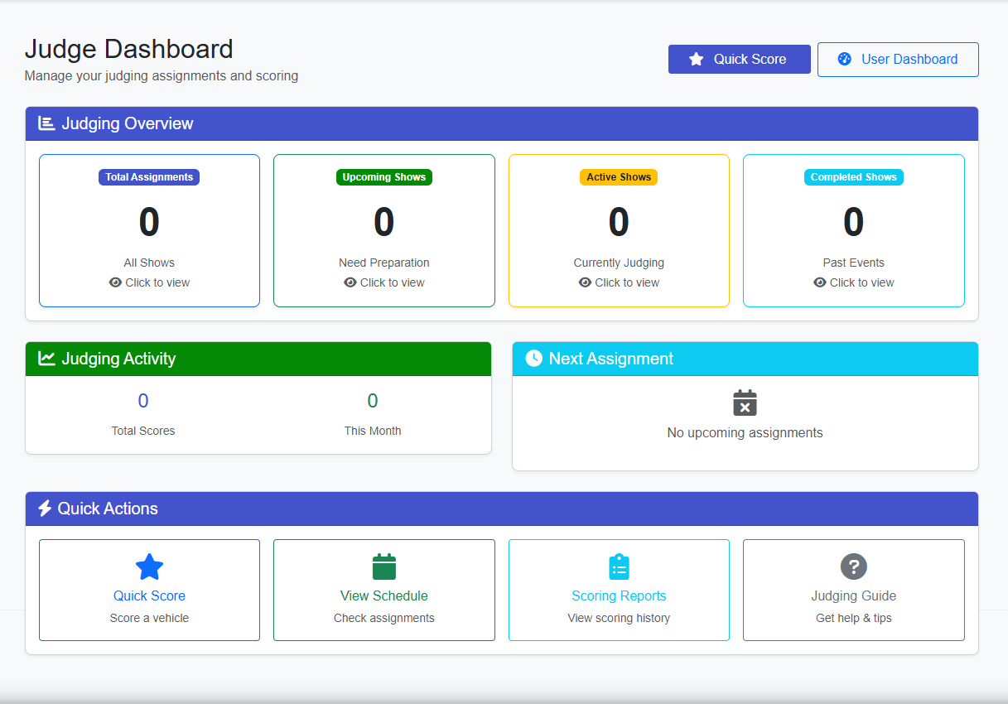
Task: Select the clock icon on Next Assignment header
Action: pos(533,359)
